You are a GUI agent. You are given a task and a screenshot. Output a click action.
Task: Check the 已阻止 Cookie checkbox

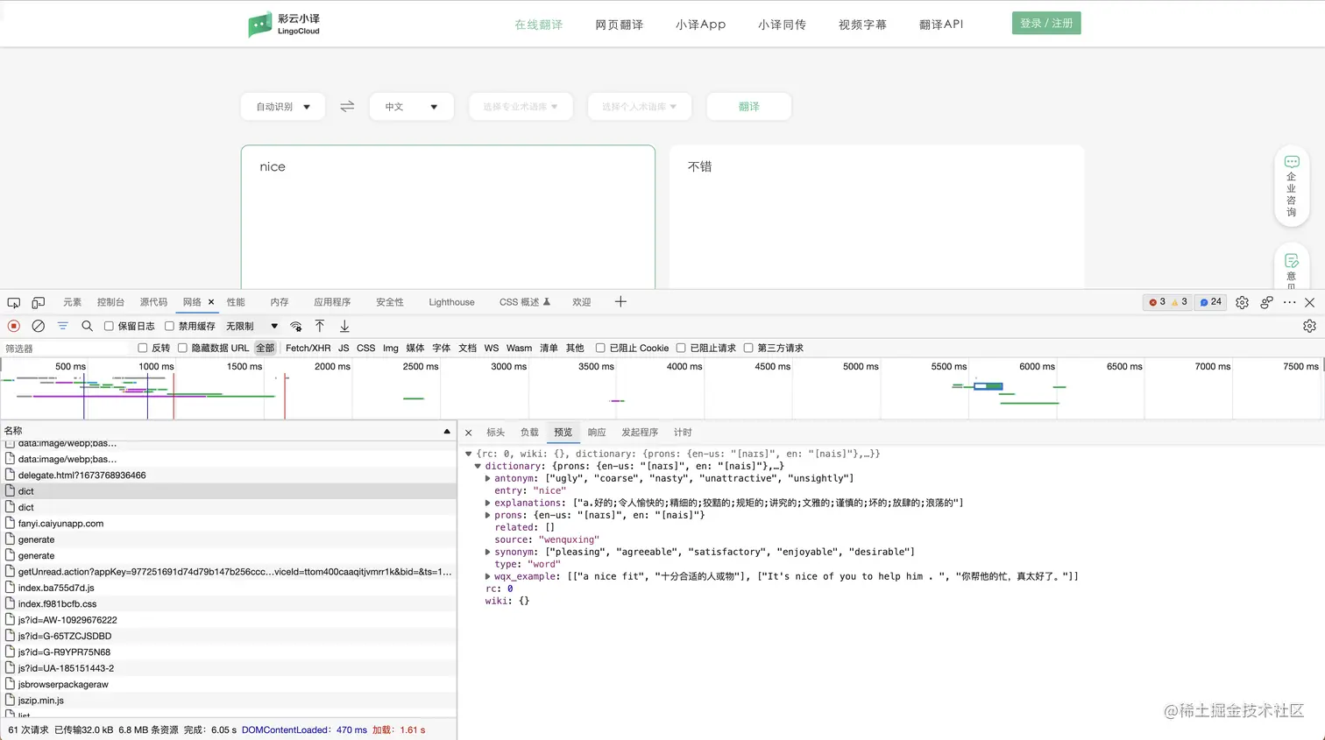(x=600, y=348)
